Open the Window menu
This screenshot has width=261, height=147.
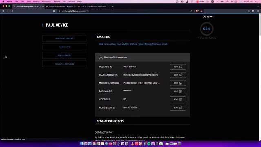click(71, 2)
